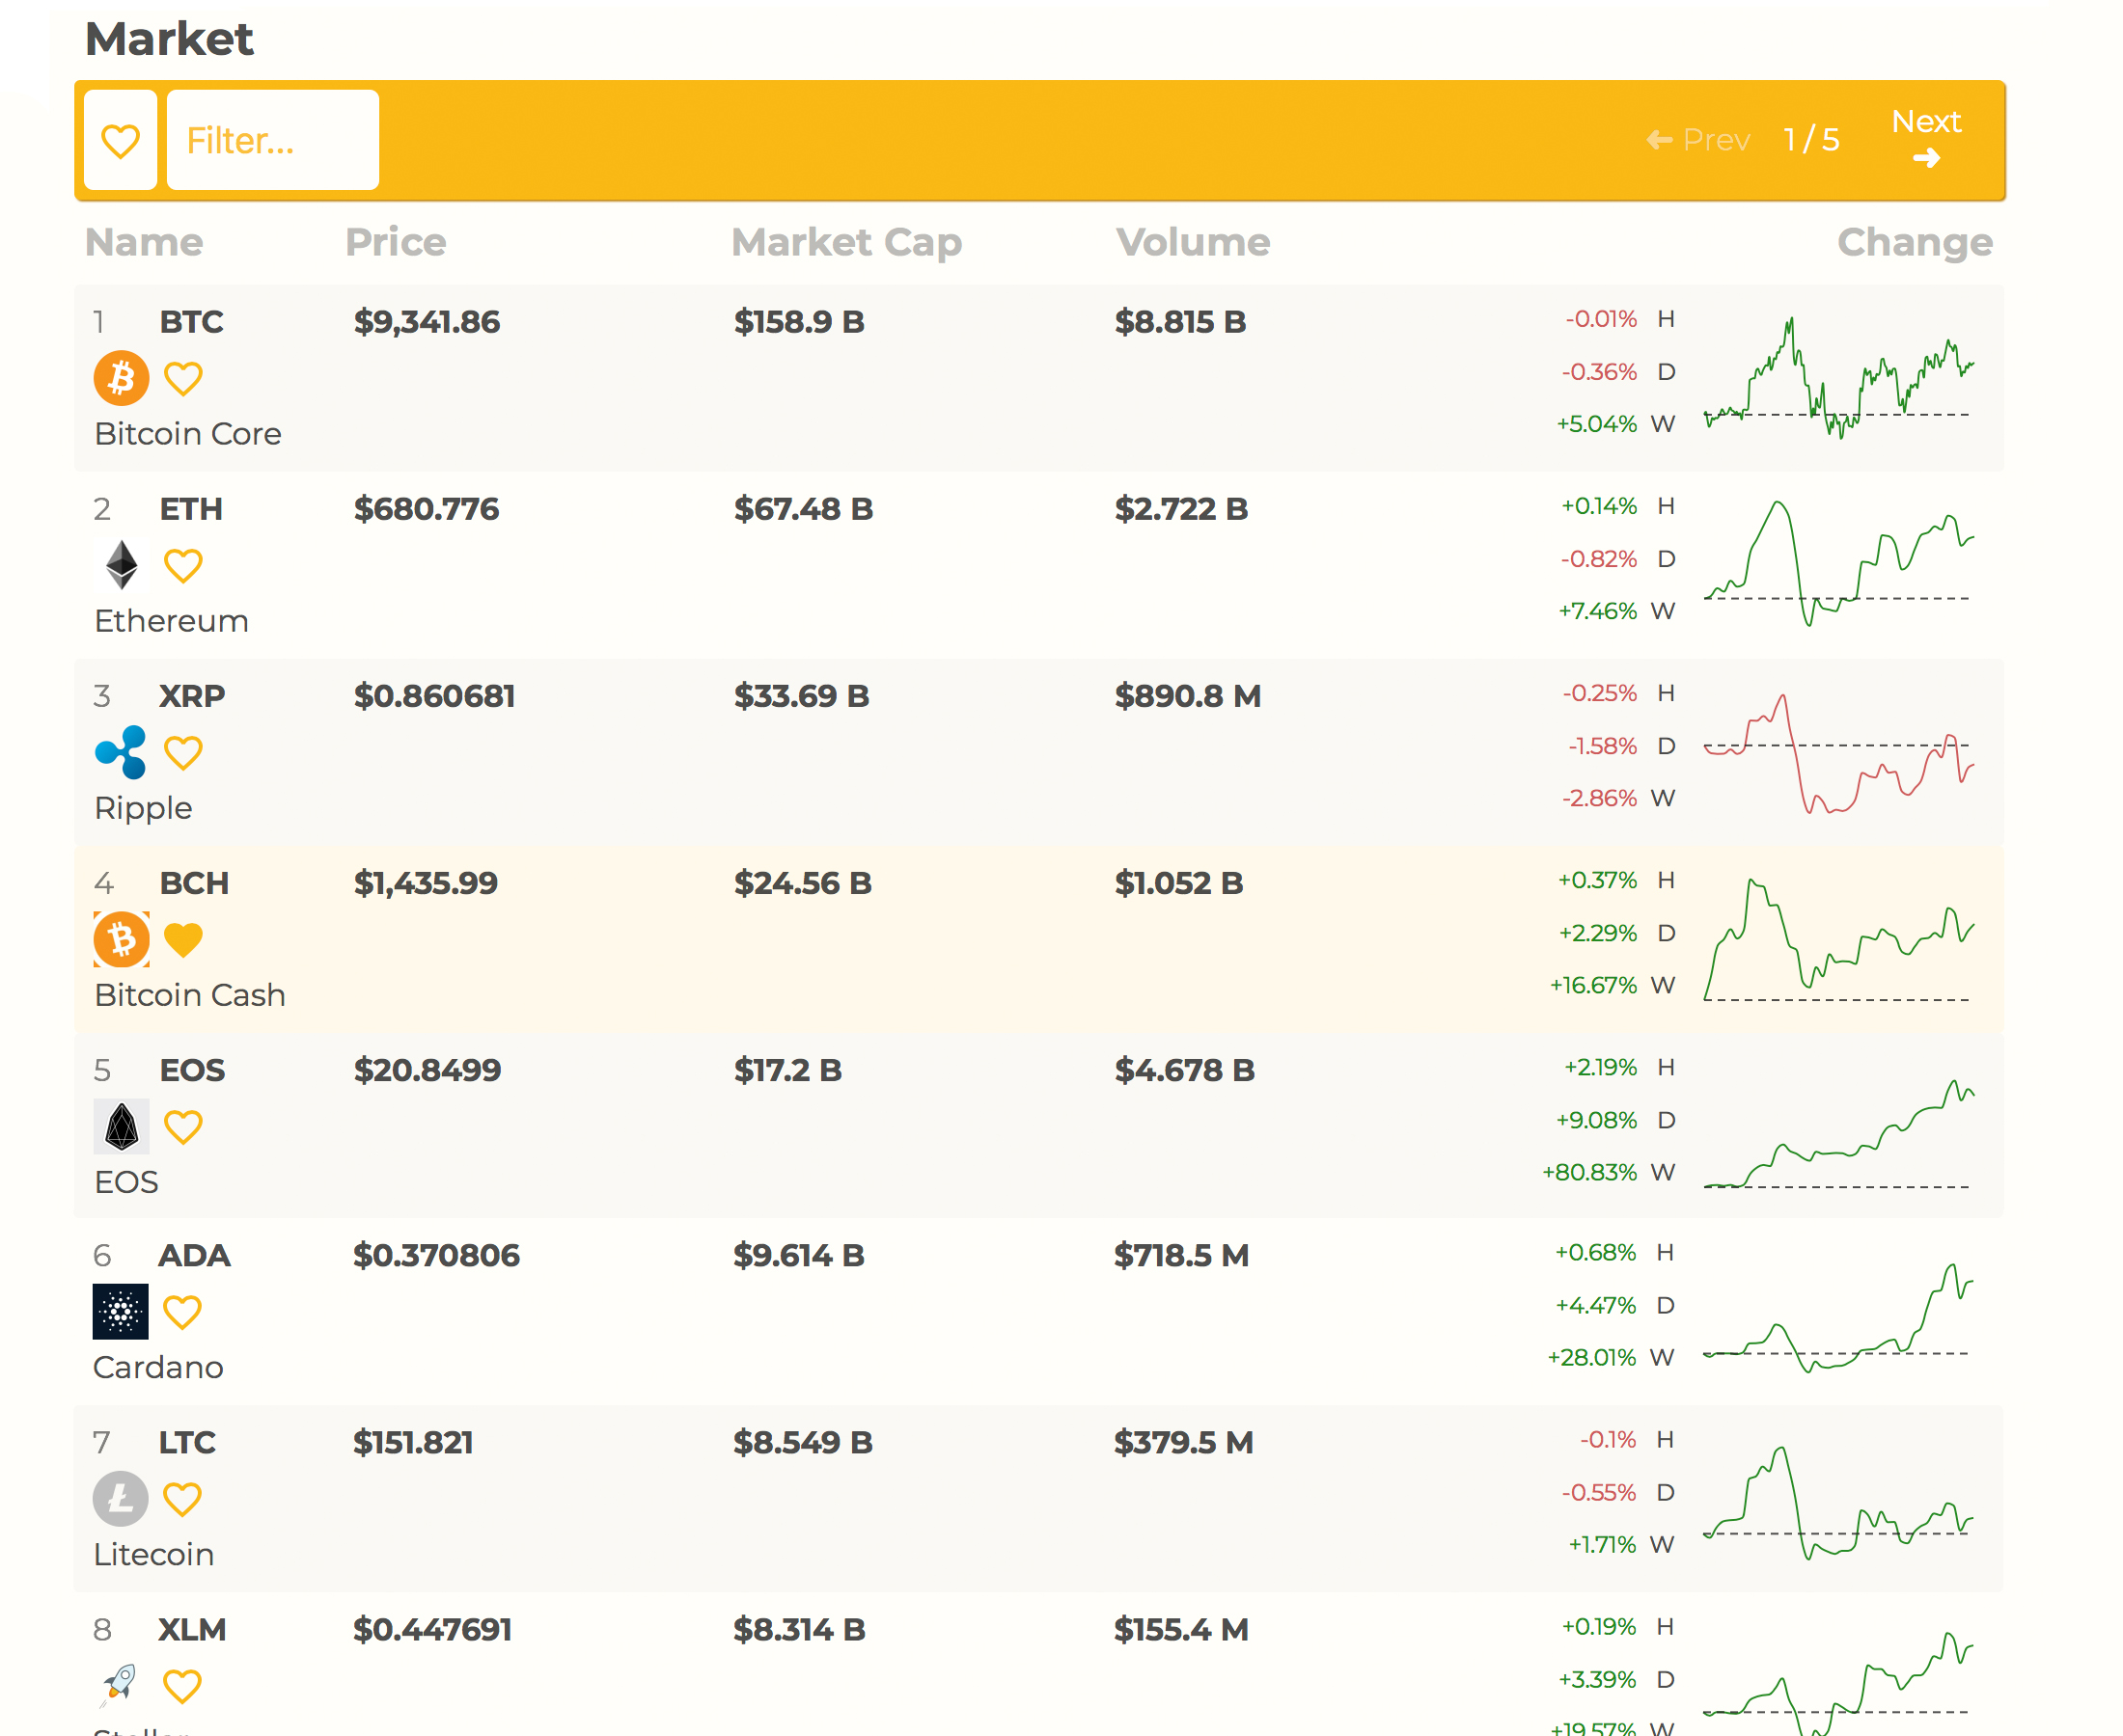Viewport: 2123px width, 1736px height.
Task: Click ETH price $680.776
Action: (427, 509)
